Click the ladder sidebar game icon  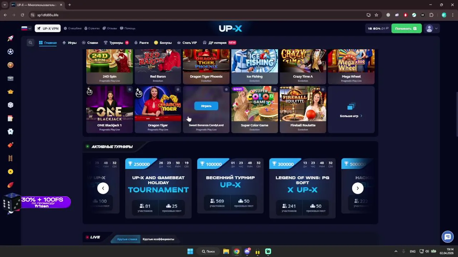(10, 158)
